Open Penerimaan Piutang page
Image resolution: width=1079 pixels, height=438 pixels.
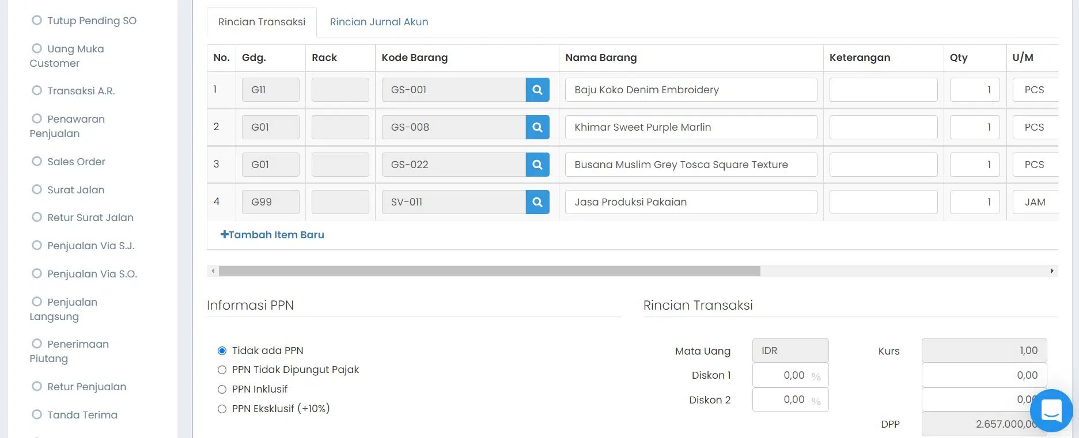point(70,351)
